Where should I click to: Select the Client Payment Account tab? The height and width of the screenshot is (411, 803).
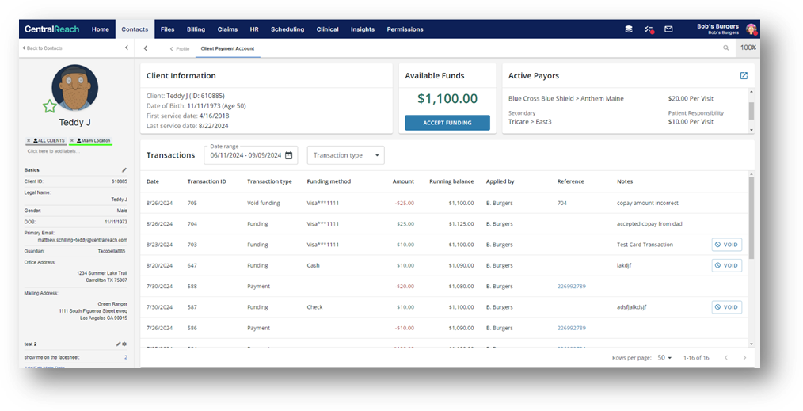[227, 48]
